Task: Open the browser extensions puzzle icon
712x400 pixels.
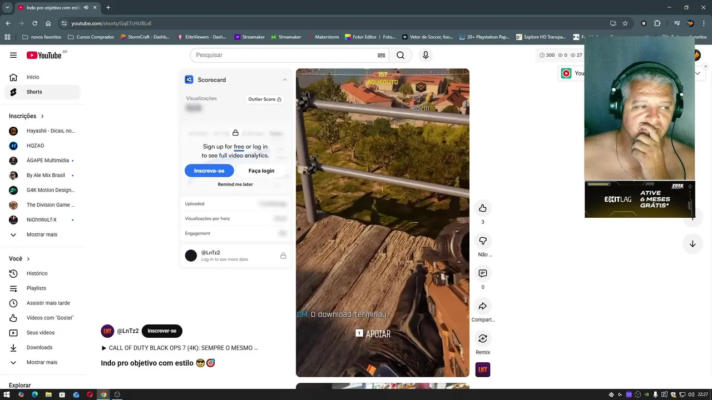Action: pyautogui.click(x=657, y=23)
